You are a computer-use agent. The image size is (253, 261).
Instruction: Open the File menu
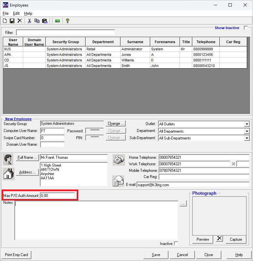(6, 13)
